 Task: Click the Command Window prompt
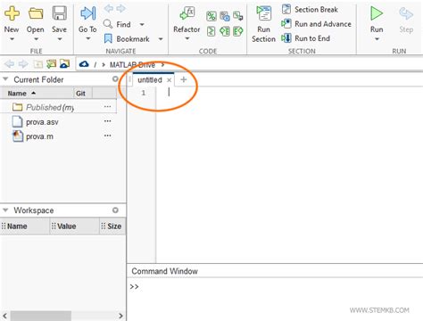coord(135,286)
